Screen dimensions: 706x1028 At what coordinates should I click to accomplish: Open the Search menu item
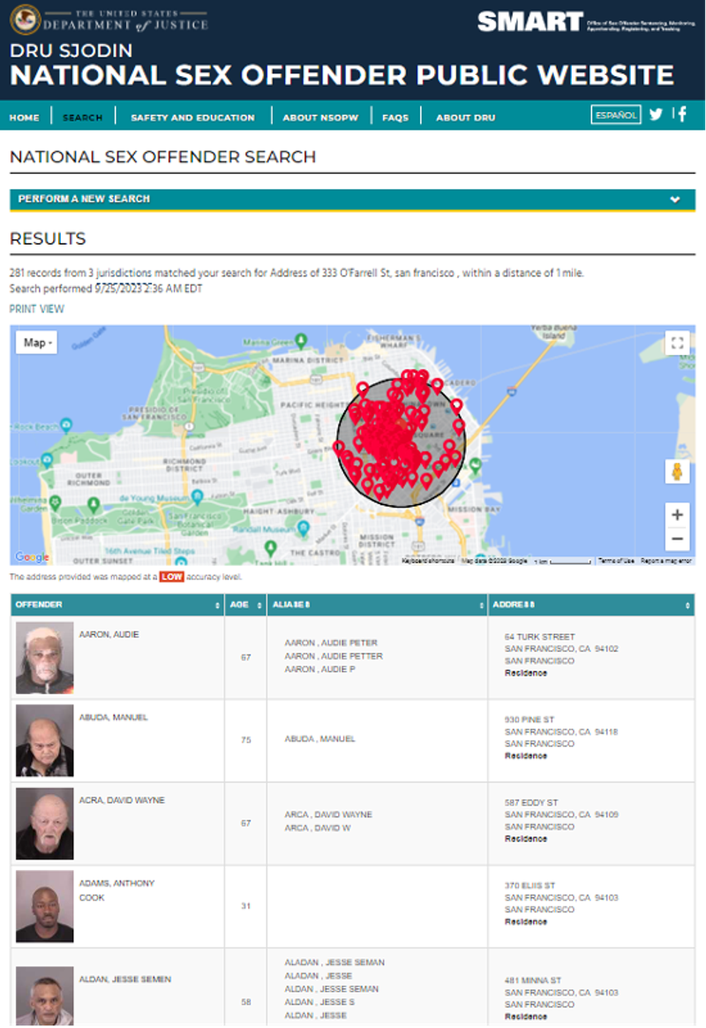click(83, 117)
